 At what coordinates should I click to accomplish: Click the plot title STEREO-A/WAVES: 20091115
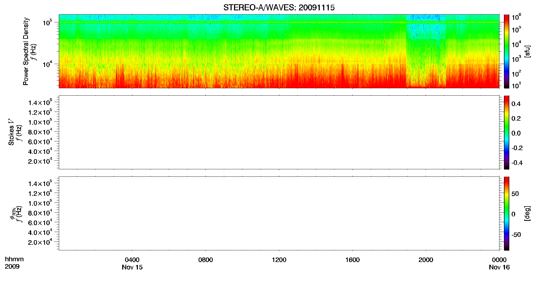(279, 8)
